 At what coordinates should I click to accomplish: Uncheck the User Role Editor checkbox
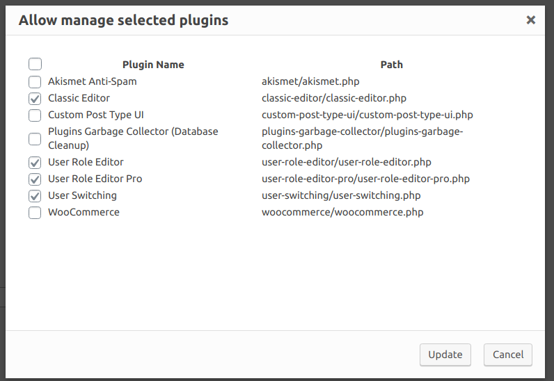click(35, 163)
